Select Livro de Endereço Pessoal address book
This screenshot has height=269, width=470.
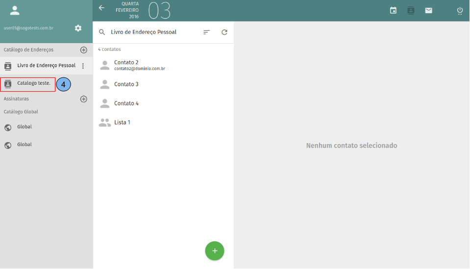point(46,66)
